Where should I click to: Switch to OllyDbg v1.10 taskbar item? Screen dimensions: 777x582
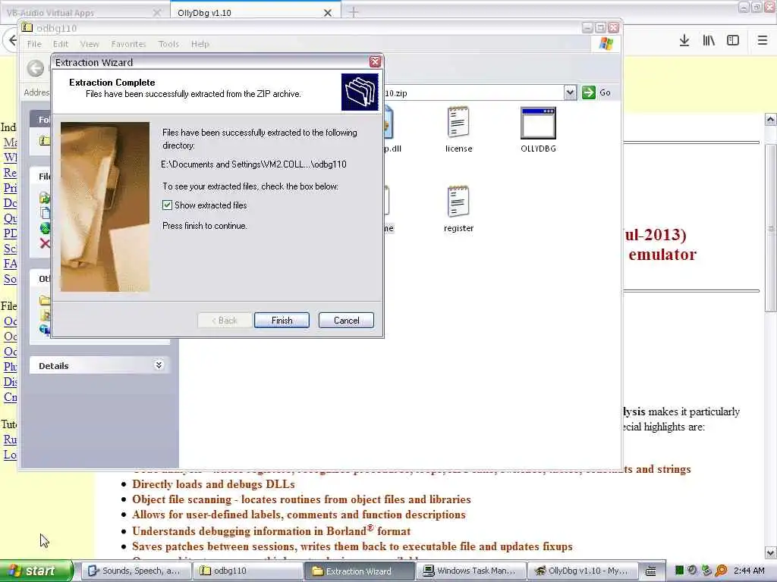(x=582, y=571)
